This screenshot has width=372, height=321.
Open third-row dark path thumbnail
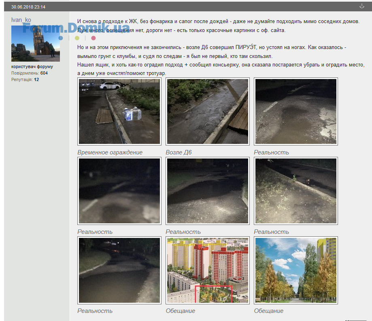[x=119, y=270]
